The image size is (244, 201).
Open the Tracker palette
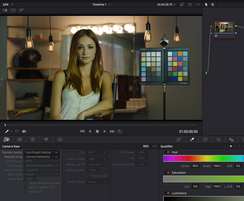pyautogui.click(x=218, y=139)
